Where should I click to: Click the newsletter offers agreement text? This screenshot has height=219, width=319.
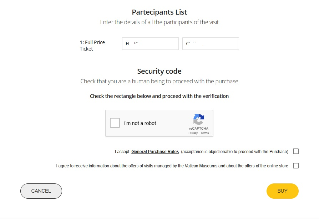coord(172,166)
